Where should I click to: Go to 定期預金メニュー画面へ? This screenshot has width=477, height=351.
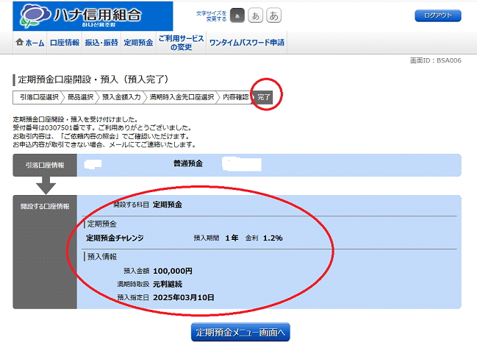[x=240, y=333]
